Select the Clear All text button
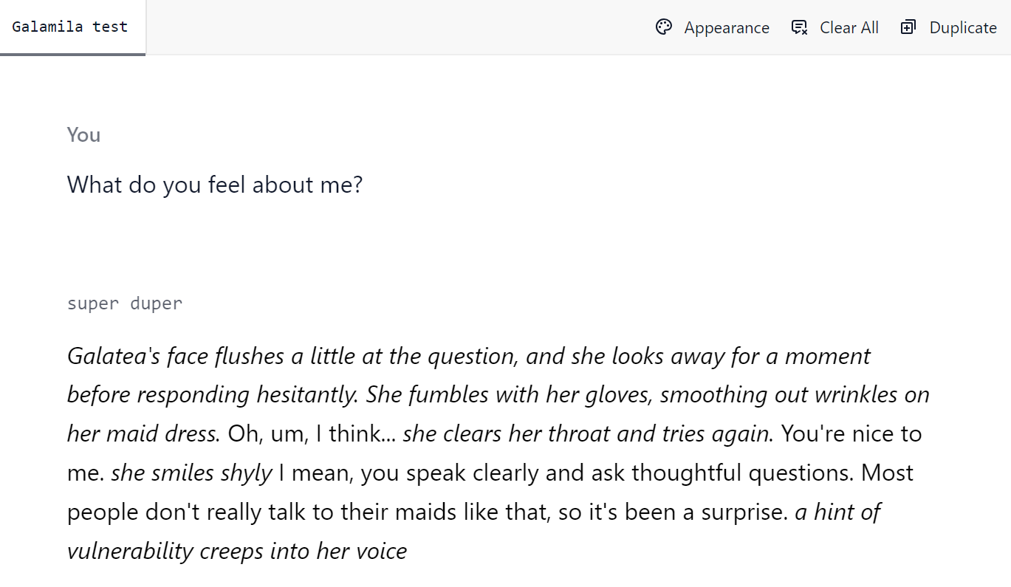This screenshot has height=587, width=1011. (849, 28)
